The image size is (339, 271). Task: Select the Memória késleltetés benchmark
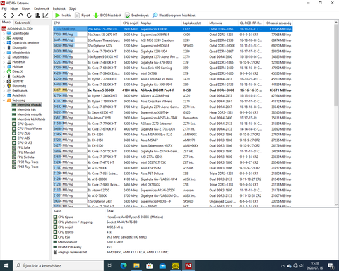point(29,119)
